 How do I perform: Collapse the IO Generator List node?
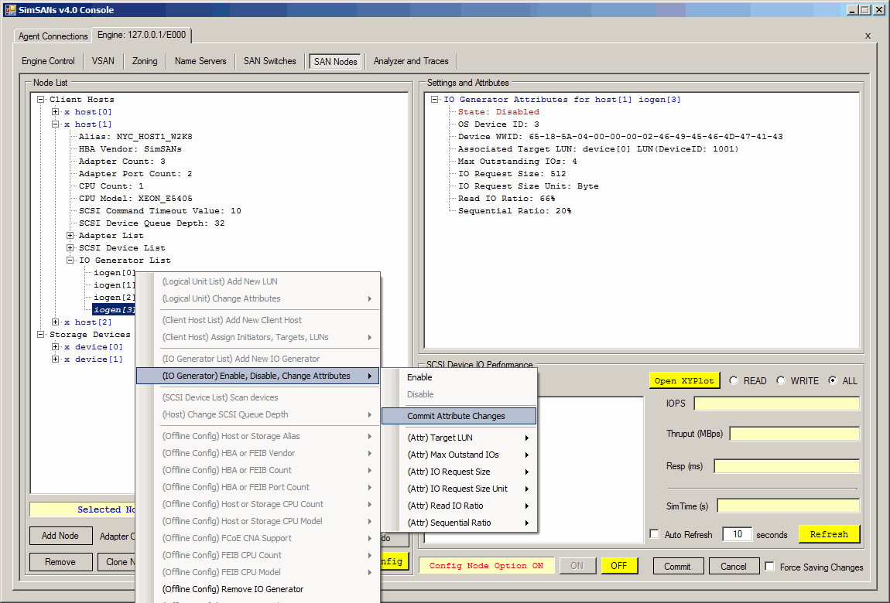pyautogui.click(x=70, y=261)
